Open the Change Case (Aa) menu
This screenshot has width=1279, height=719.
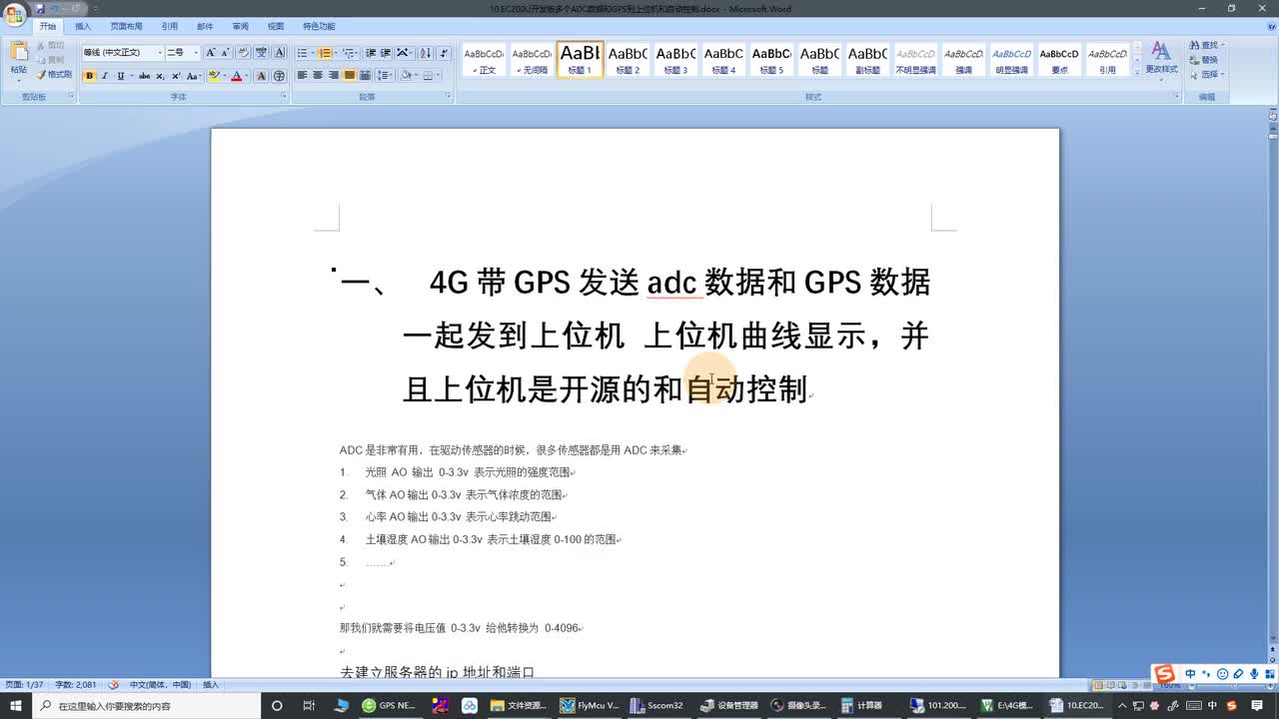point(193,76)
